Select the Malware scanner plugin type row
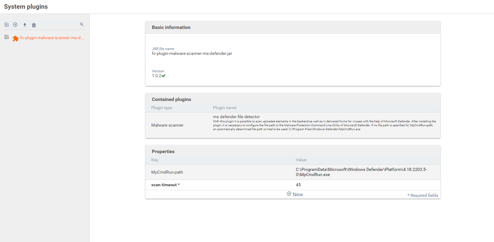The width and height of the screenshot is (494, 242). 167,125
